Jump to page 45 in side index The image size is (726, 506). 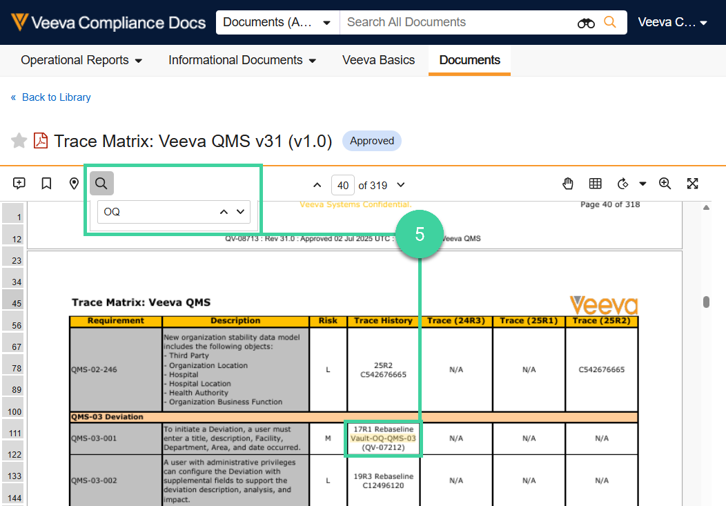(13, 300)
